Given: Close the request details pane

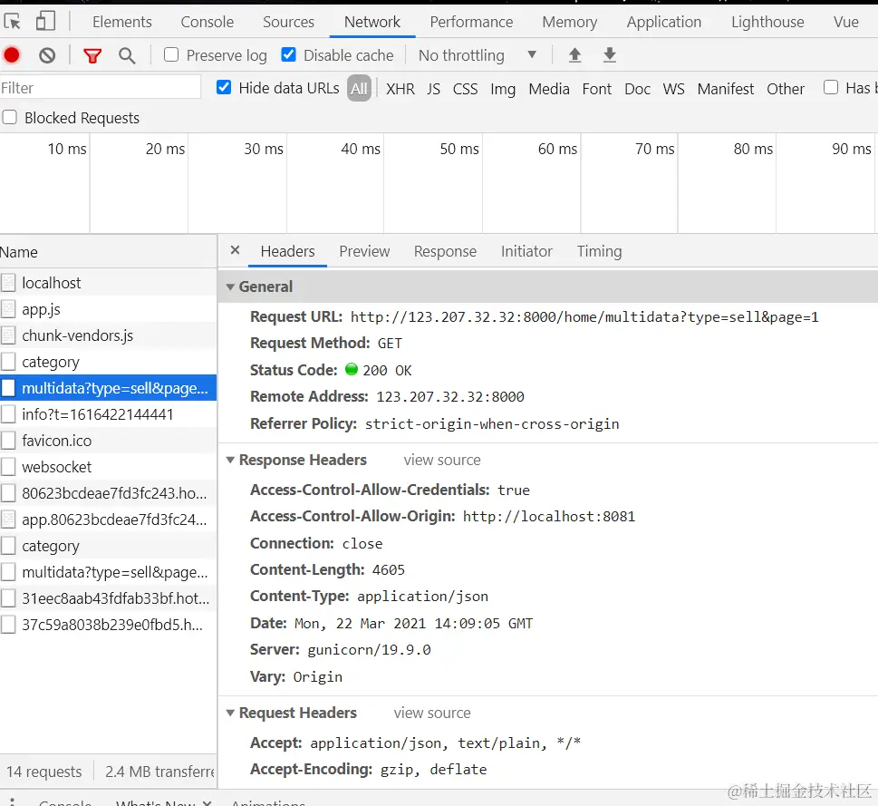Looking at the screenshot, I should (x=236, y=250).
